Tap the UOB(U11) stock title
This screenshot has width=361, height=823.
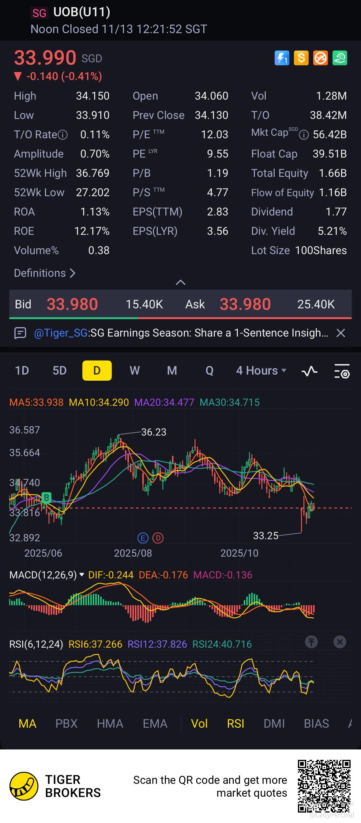click(82, 12)
